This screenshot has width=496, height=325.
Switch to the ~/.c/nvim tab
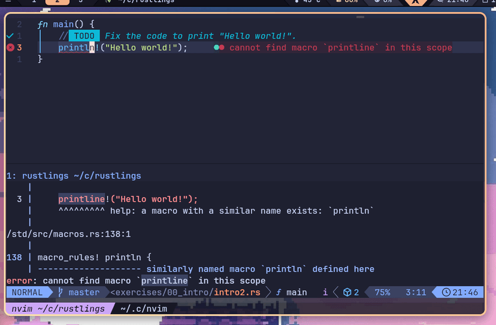point(143,309)
